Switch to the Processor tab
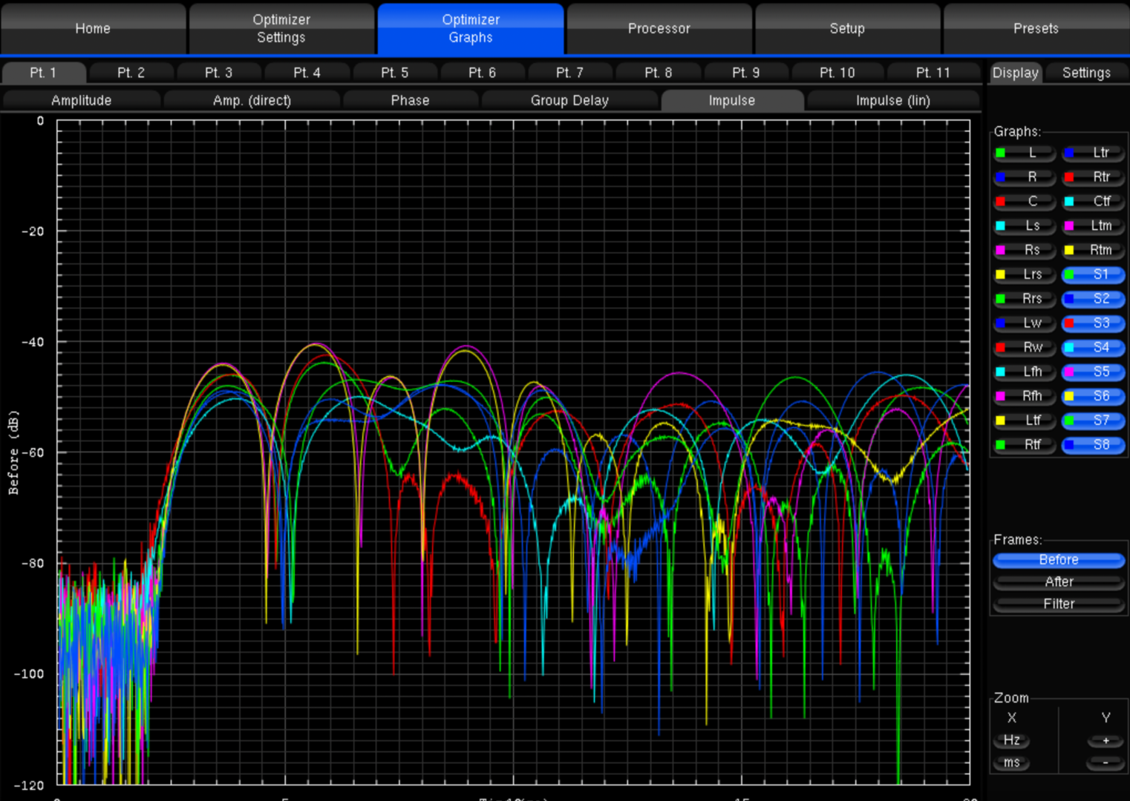Image resolution: width=1130 pixels, height=801 pixels. coord(659,29)
